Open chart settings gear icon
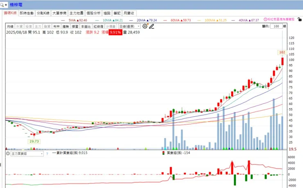This screenshot has height=188, width=303. tap(145, 26)
